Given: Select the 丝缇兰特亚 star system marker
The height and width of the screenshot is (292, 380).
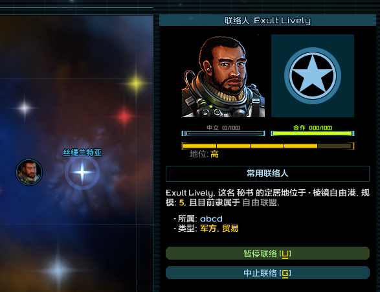Looking at the screenshot, I should (x=82, y=172).
